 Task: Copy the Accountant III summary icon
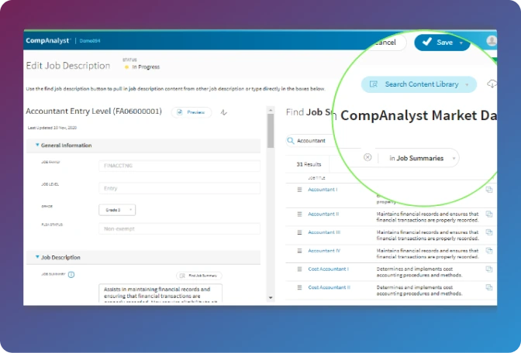point(489,232)
